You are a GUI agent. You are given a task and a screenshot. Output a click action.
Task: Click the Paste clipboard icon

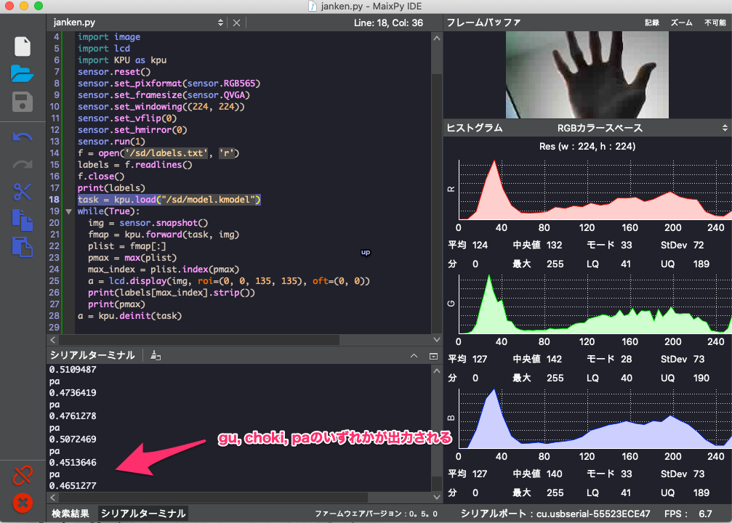click(23, 246)
